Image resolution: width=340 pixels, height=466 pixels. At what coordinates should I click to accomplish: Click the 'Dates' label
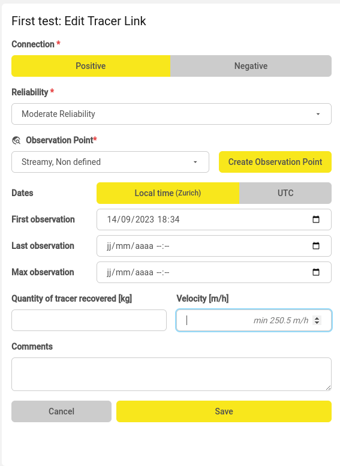click(x=22, y=193)
